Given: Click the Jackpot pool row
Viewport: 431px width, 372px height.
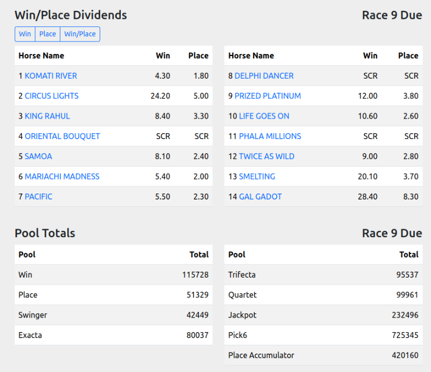Looking at the screenshot, I should [x=323, y=315].
